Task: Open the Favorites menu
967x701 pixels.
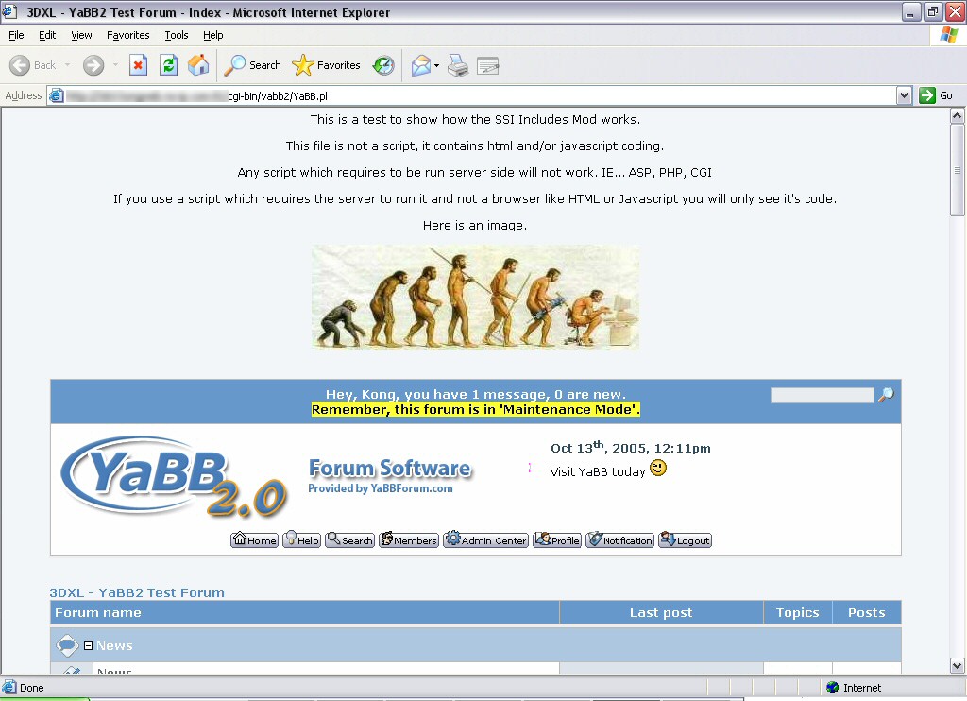Action: click(128, 35)
